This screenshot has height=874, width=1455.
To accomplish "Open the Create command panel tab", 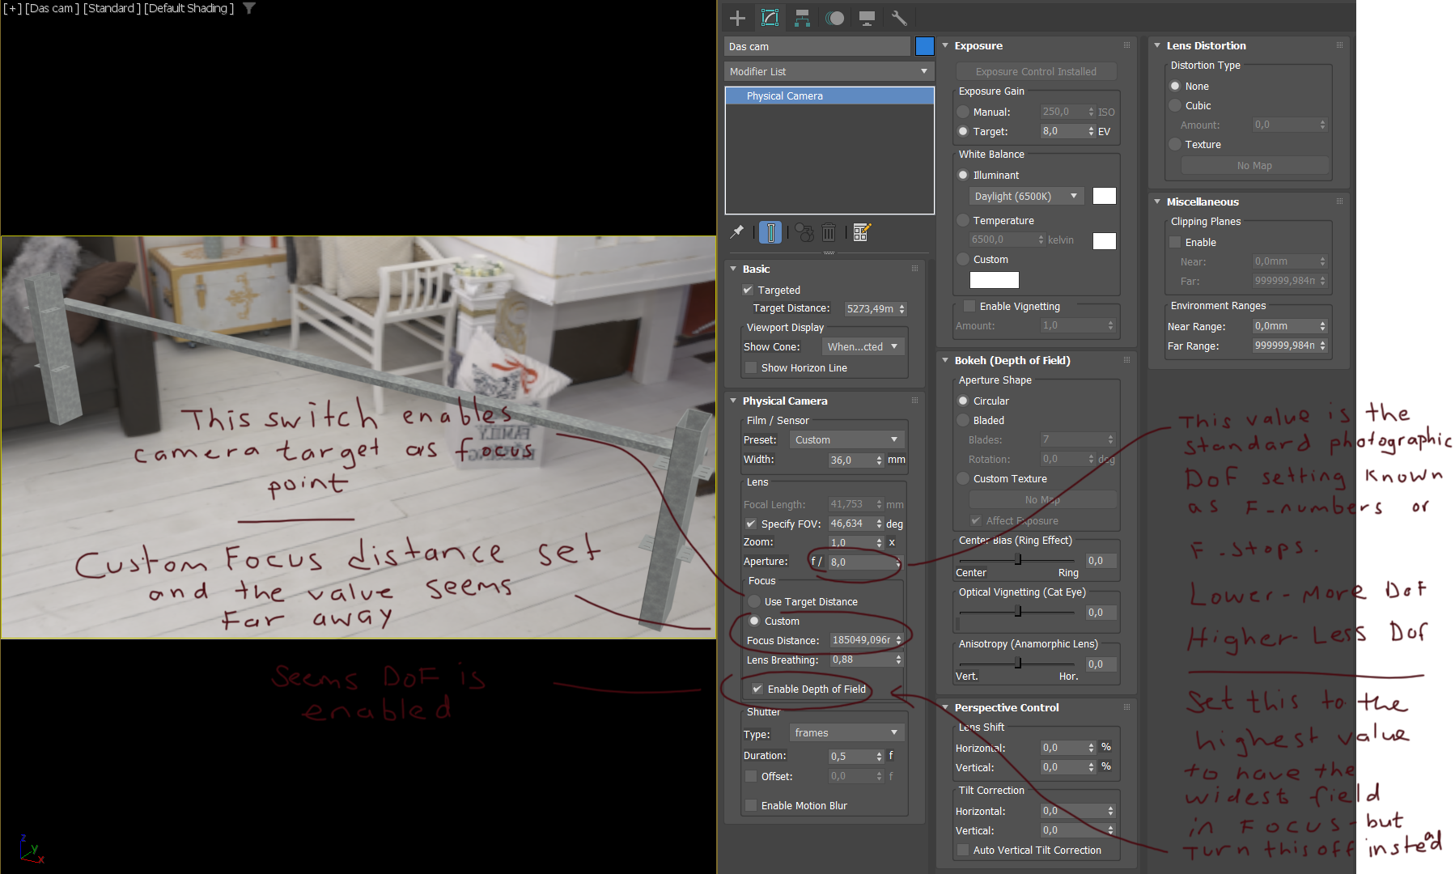I will 737,18.
